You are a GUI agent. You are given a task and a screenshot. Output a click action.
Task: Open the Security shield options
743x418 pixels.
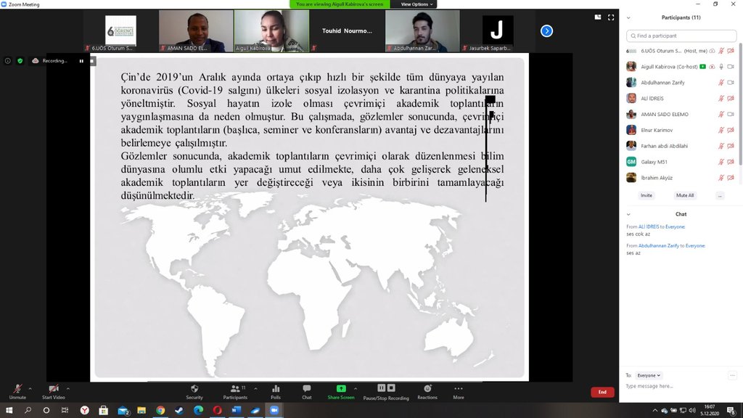194,390
